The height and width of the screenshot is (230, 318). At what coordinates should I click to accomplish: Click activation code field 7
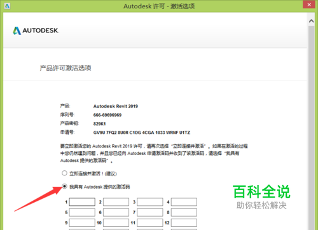click(x=150, y=212)
